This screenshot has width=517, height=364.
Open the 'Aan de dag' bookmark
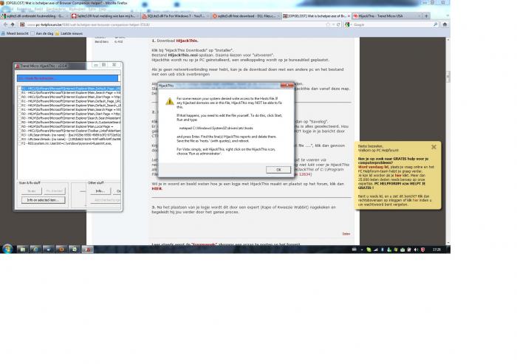[42, 33]
